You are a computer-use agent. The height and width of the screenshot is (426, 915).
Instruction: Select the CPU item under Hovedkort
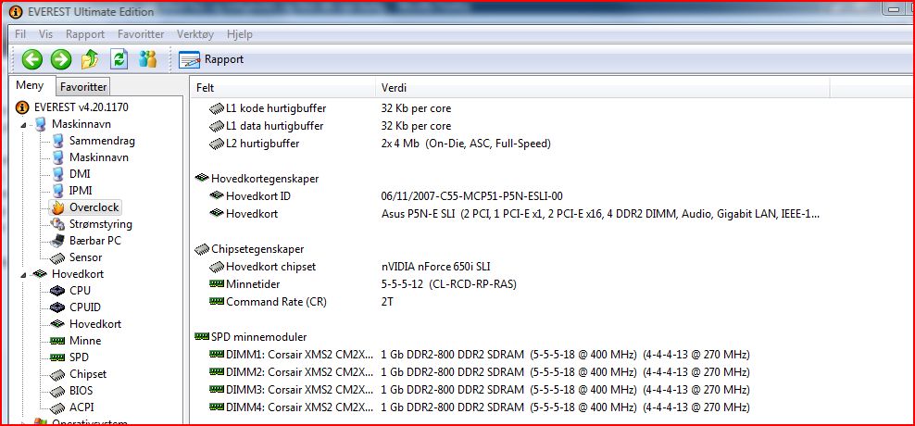[x=71, y=291]
